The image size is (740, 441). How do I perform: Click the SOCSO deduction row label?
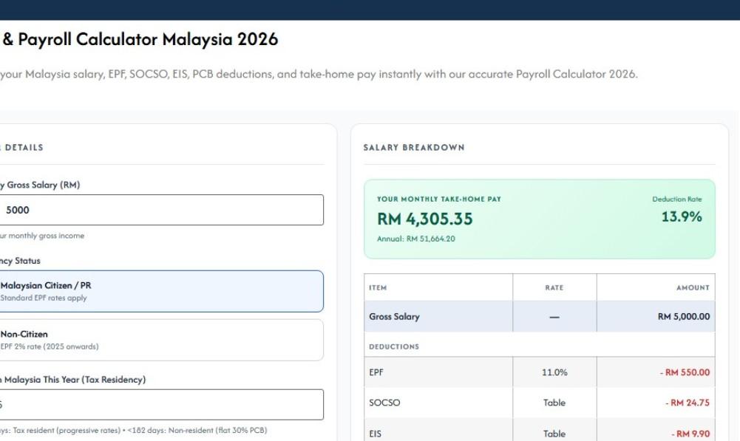click(384, 403)
